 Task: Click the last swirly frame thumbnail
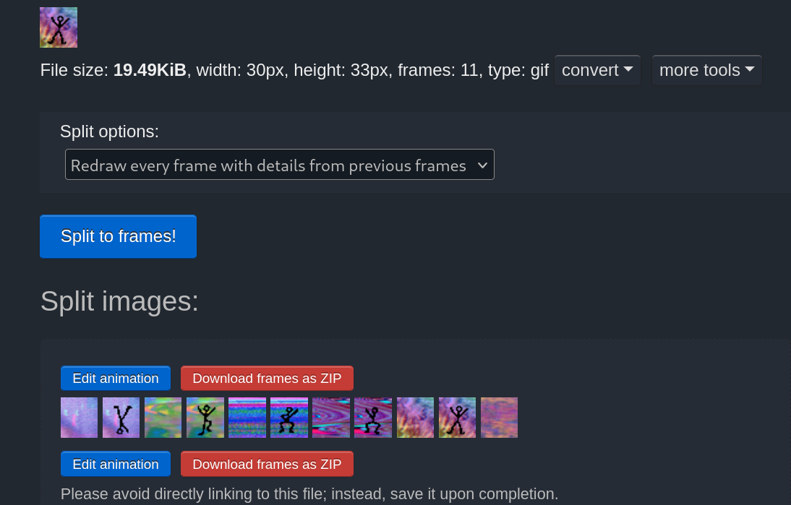499,417
